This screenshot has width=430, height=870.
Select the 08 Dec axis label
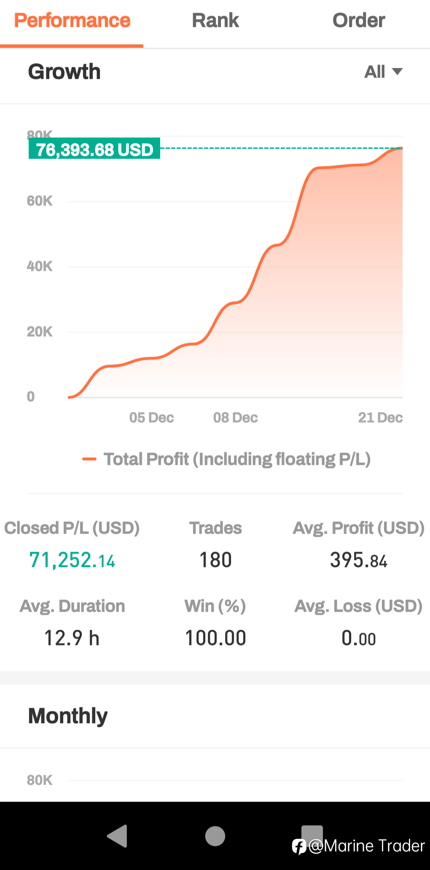[x=235, y=418]
